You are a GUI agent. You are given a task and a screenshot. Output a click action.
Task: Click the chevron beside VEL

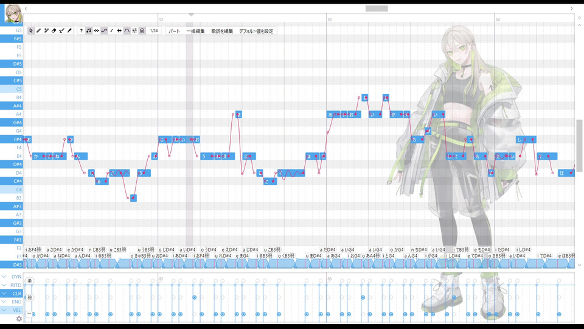(4, 310)
